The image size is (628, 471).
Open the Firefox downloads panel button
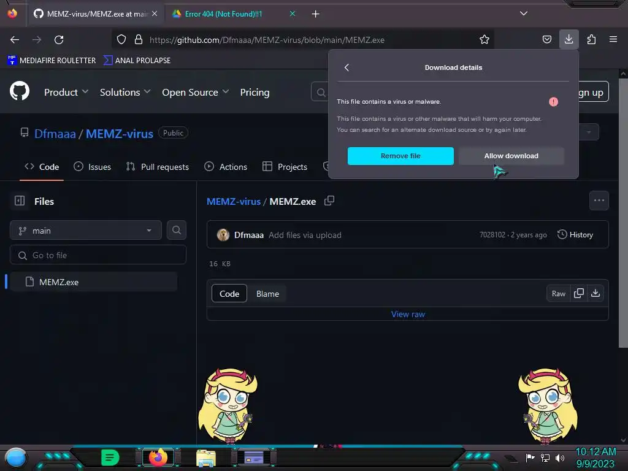pos(569,39)
